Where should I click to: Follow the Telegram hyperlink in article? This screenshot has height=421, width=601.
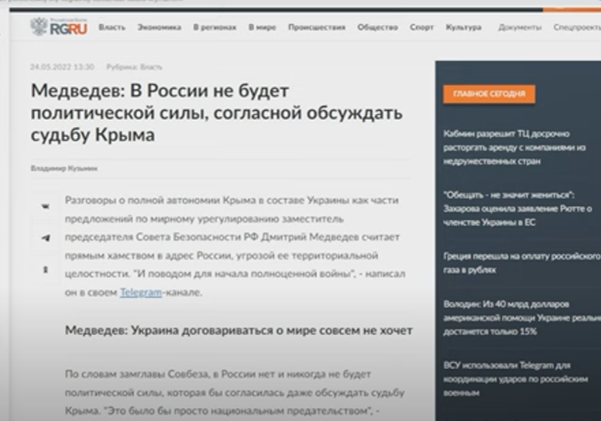141,293
